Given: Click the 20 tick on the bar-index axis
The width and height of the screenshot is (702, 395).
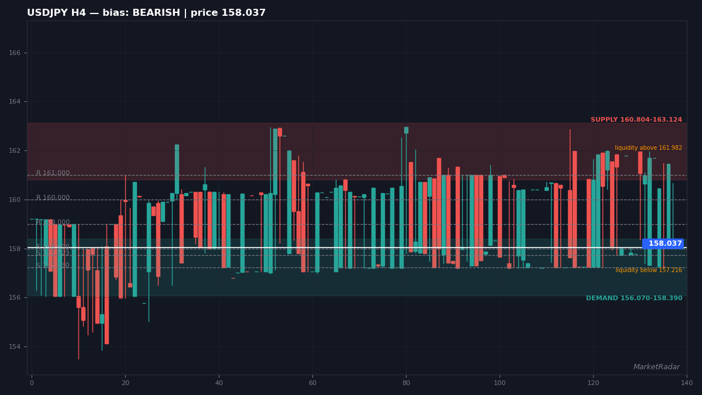Looking at the screenshot, I should pyautogui.click(x=125, y=383).
